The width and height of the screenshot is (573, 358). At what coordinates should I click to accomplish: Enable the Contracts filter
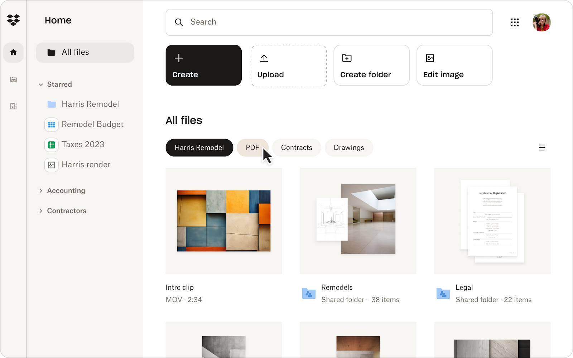coord(297,147)
